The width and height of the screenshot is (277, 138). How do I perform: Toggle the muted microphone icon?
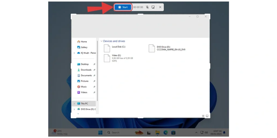tap(147, 7)
